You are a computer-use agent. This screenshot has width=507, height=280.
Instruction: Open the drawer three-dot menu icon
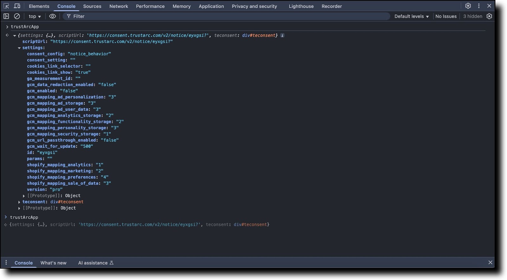pos(6,263)
